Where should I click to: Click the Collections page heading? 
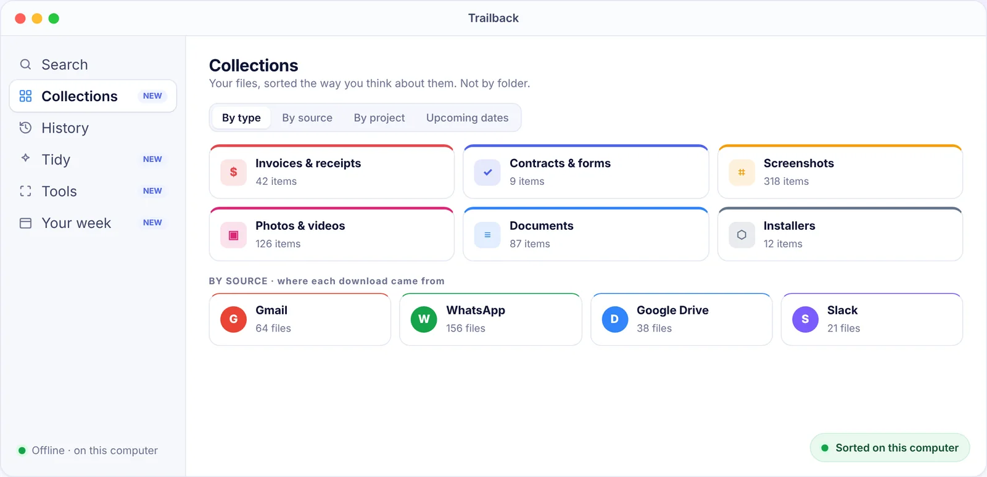tap(254, 65)
